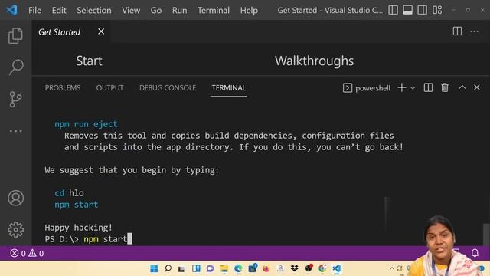490x276 pixels.
Task: Click the 'npm start' terminal prompt line
Action: 89,239
